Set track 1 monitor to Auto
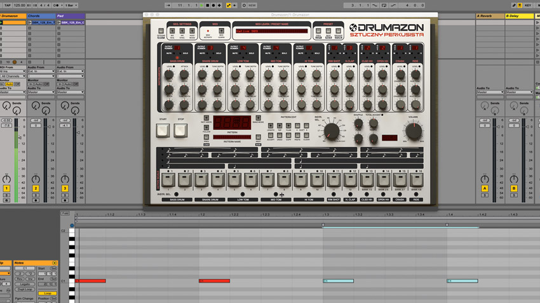Image resolution: width=540 pixels, height=303 pixels. (10, 84)
